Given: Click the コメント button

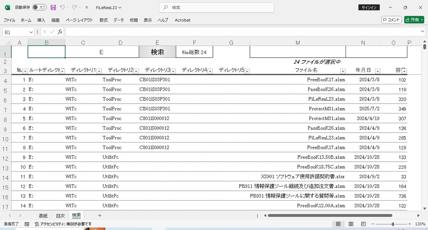Looking at the screenshot, I should coord(392,20).
